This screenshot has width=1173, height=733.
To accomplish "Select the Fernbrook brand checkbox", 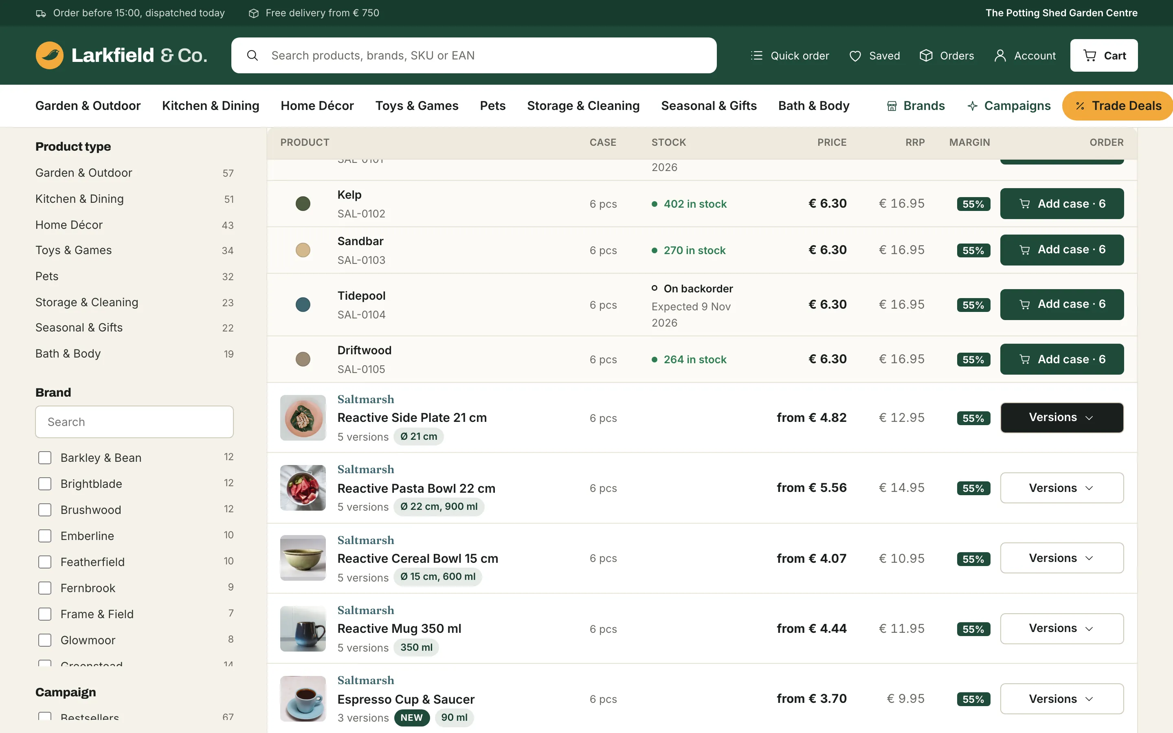I will click(44, 588).
